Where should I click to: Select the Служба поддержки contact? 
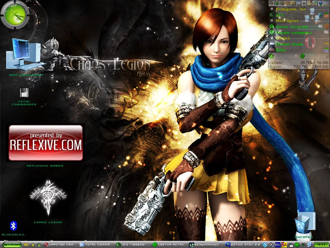point(294,33)
